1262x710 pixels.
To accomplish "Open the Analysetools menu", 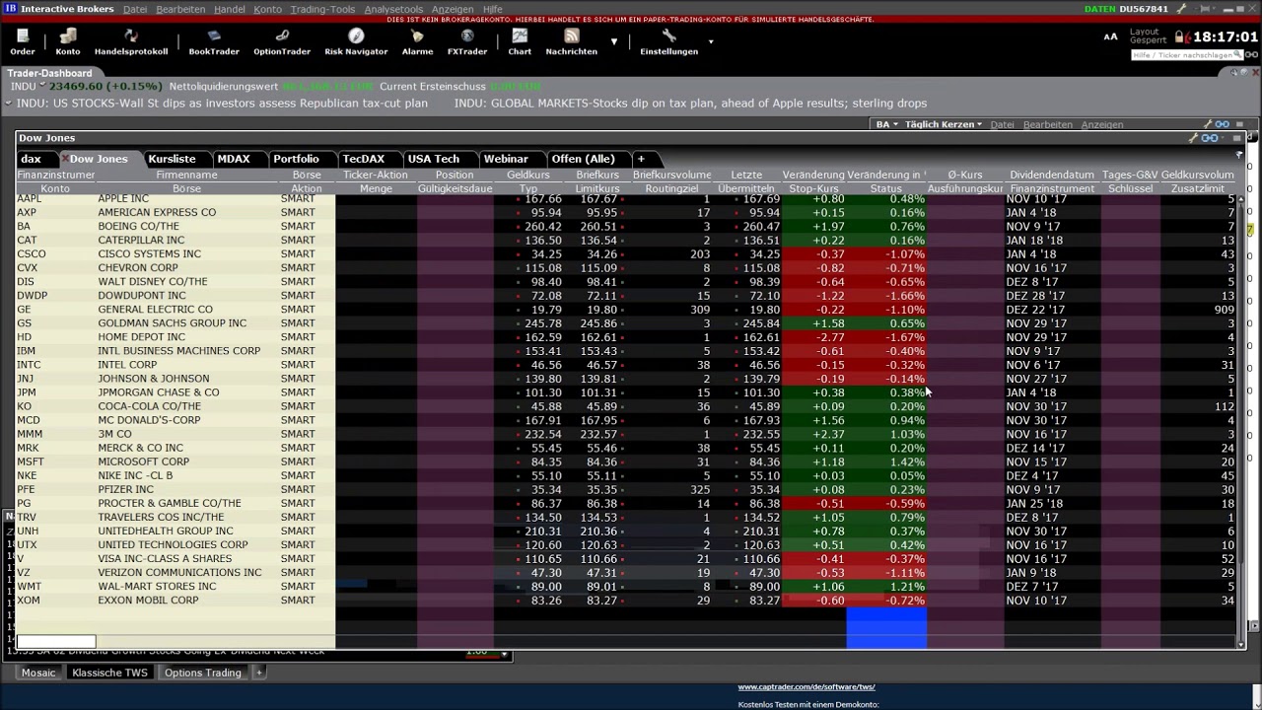I will click(x=393, y=9).
